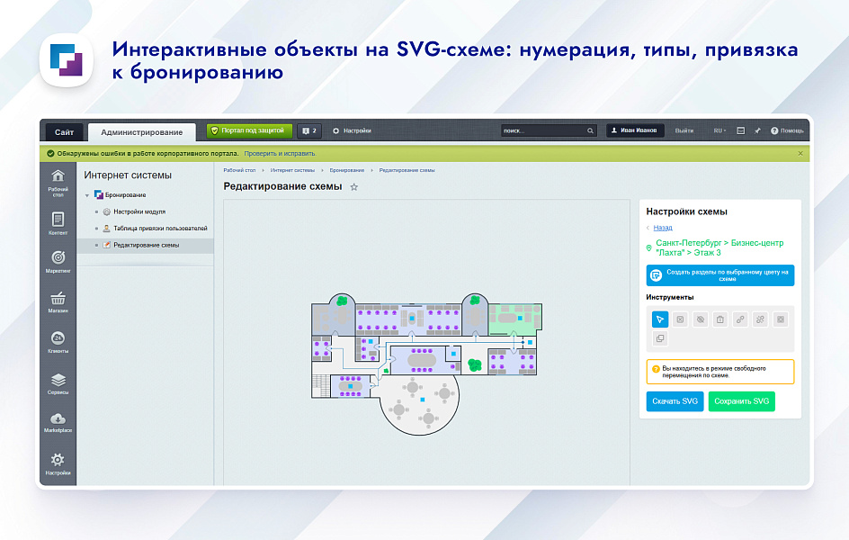
Task: Open Настройки модуля tree item
Action: point(139,211)
